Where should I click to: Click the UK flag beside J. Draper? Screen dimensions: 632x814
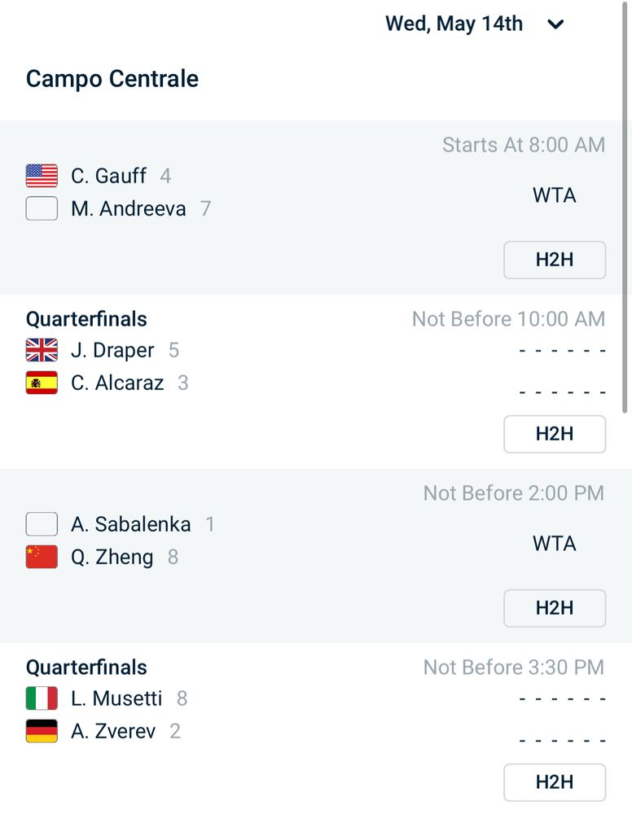coord(42,350)
